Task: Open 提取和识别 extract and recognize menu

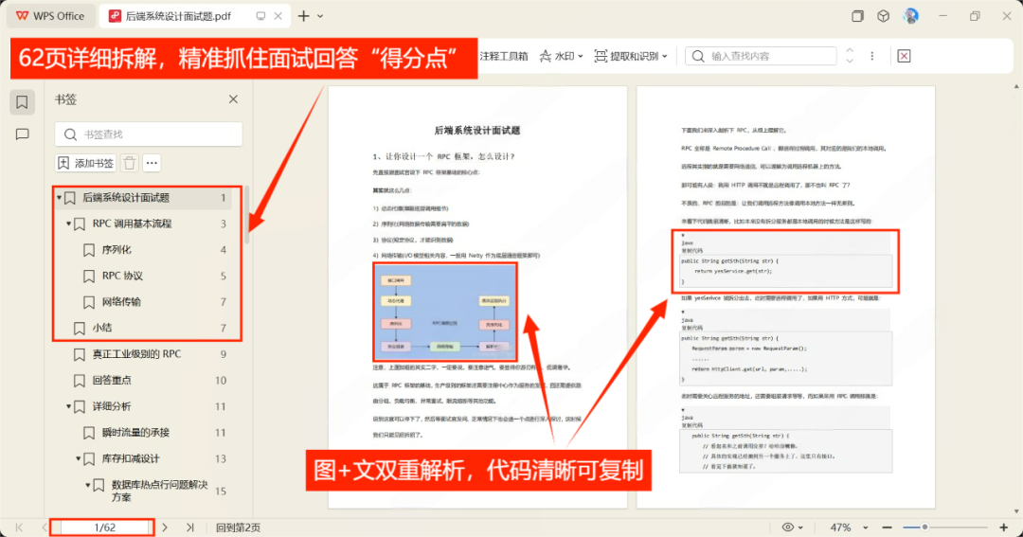Action: 631,56
